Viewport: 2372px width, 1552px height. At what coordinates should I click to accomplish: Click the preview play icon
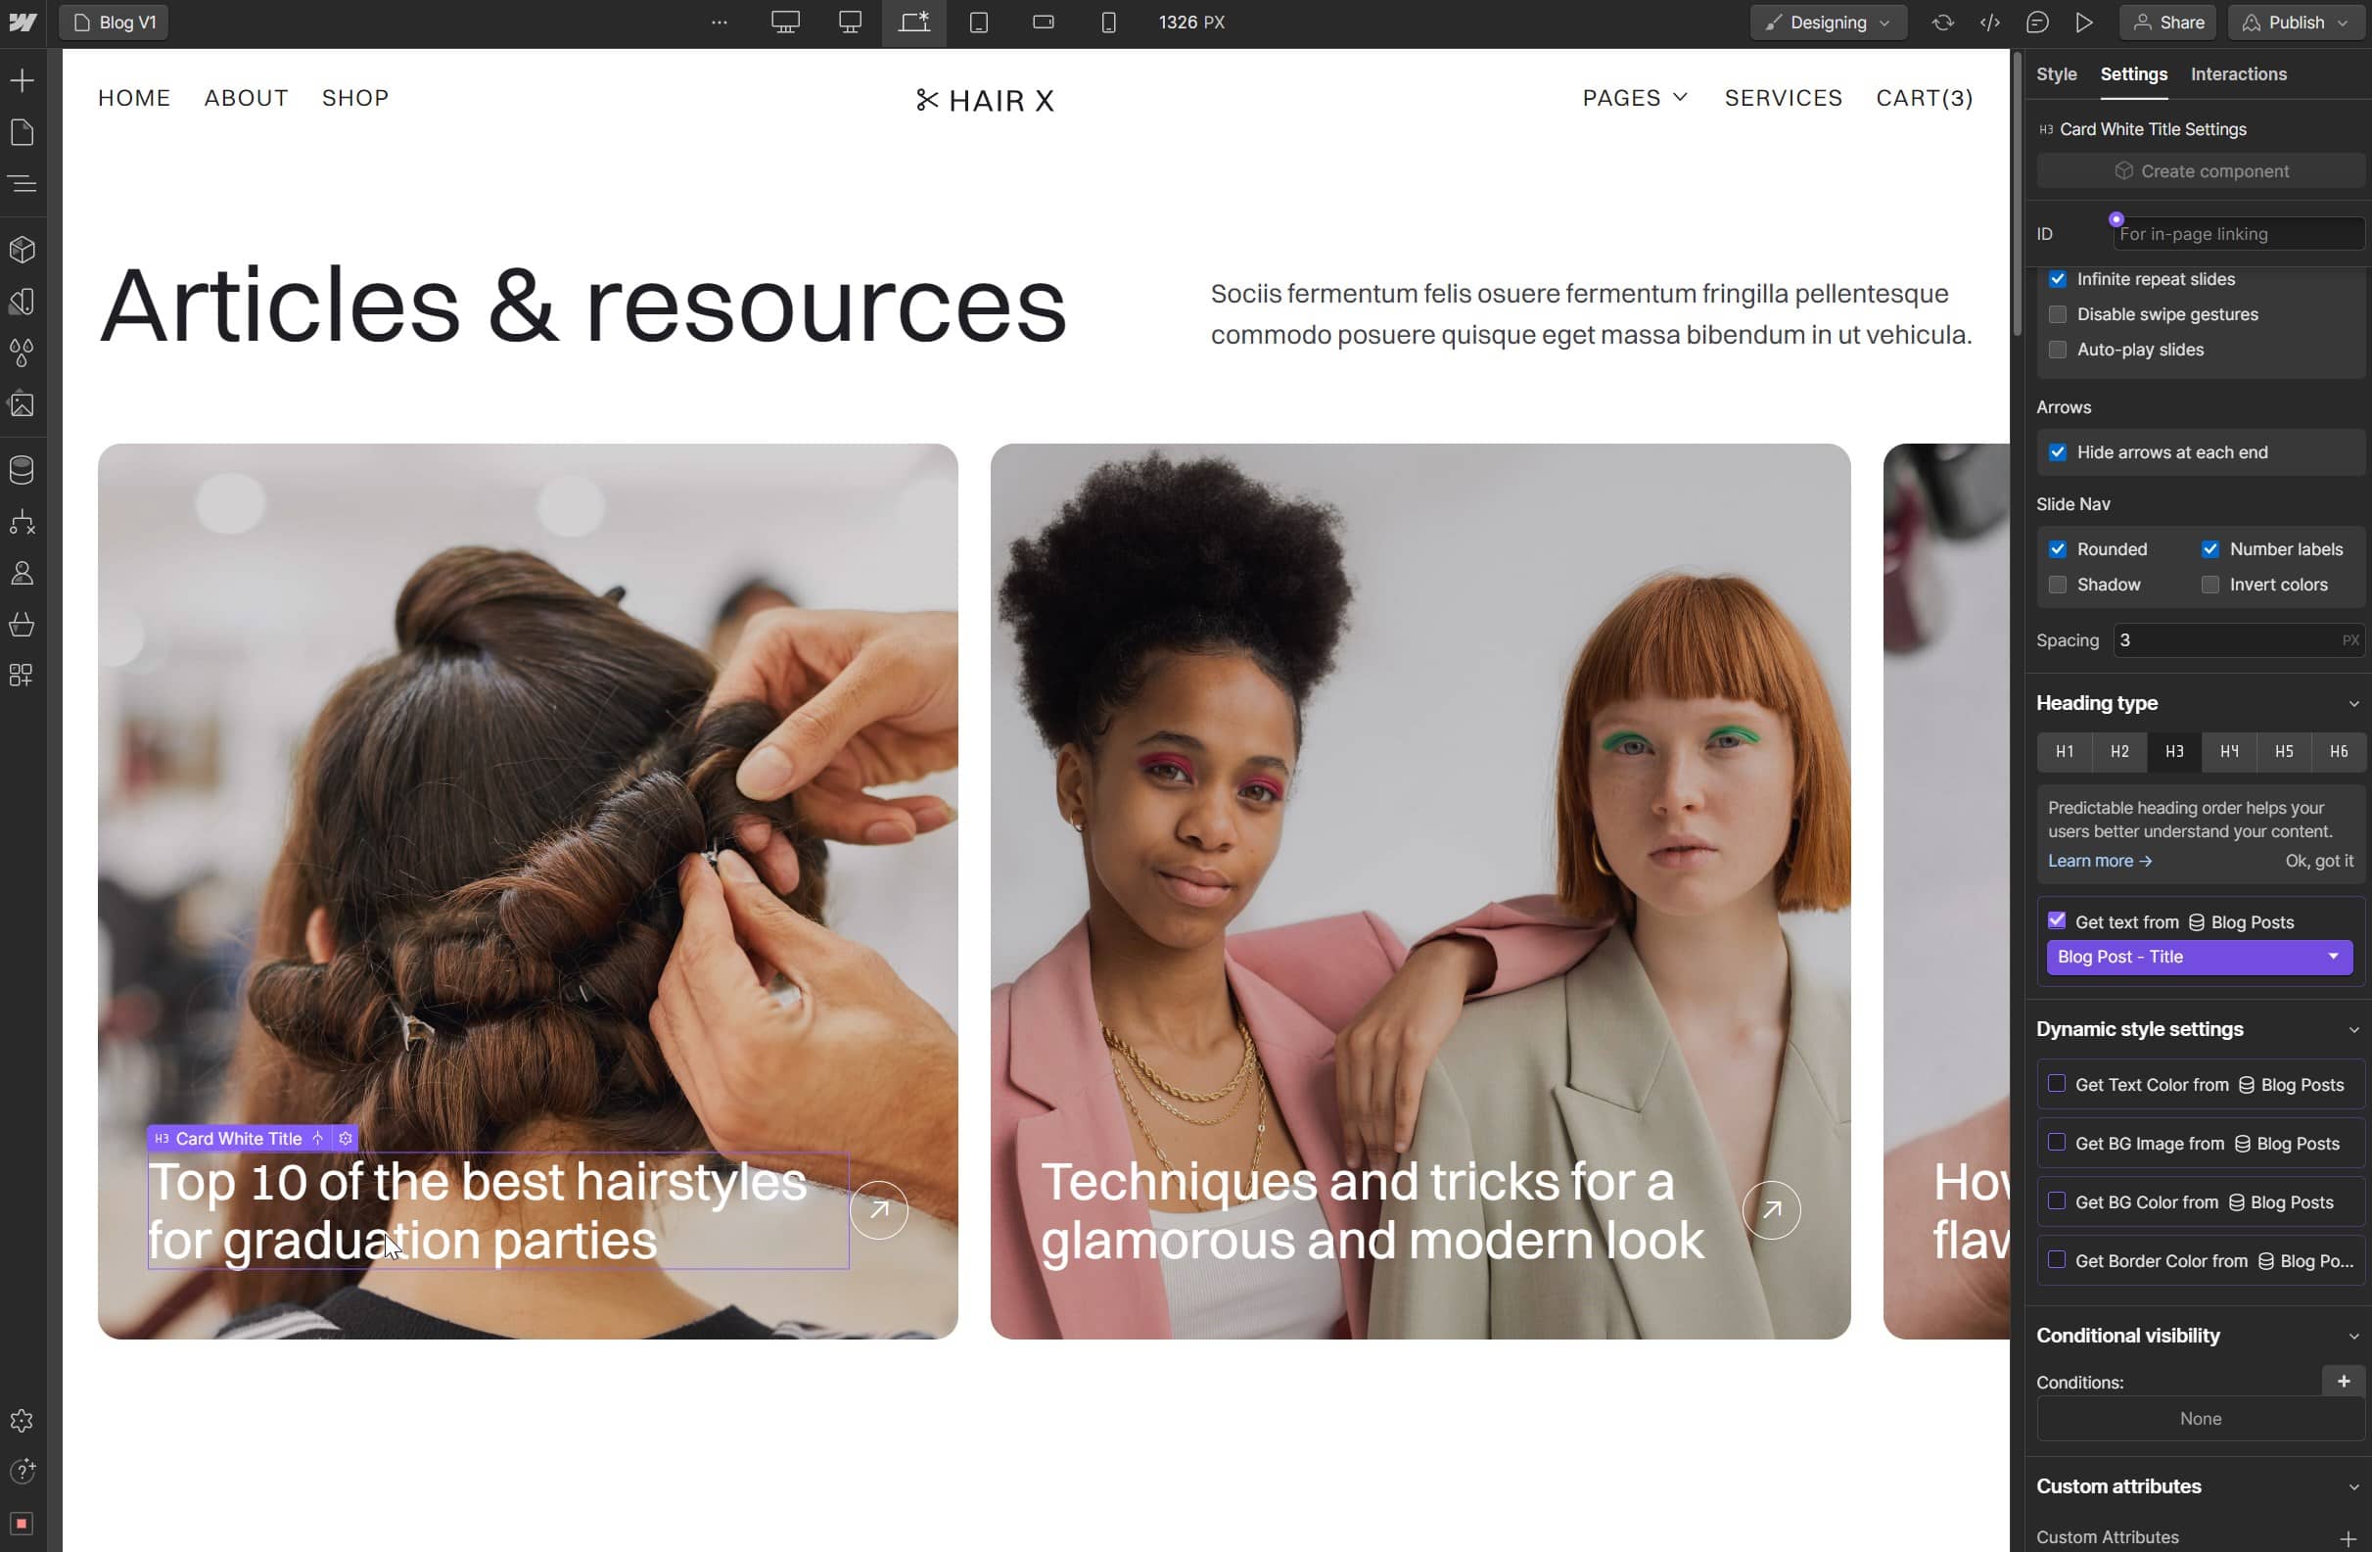point(2084,22)
